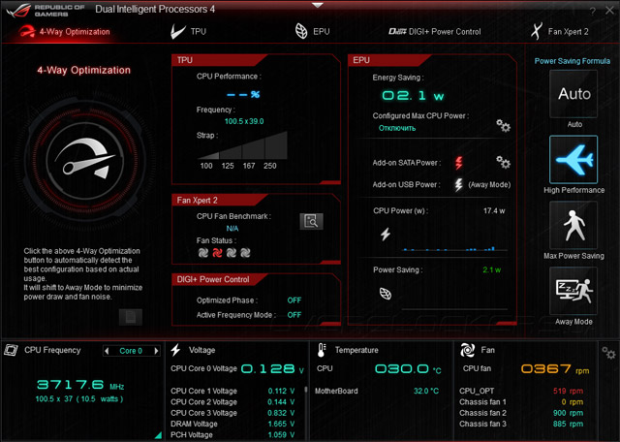Viewport: 620px width, 442px height.
Task: Open monitor settings gear at bottom right
Action: point(608,353)
